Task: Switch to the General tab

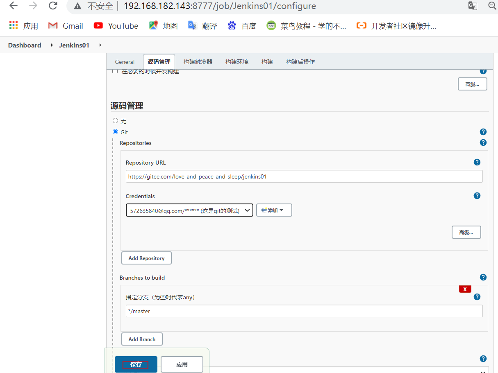Action: click(125, 62)
